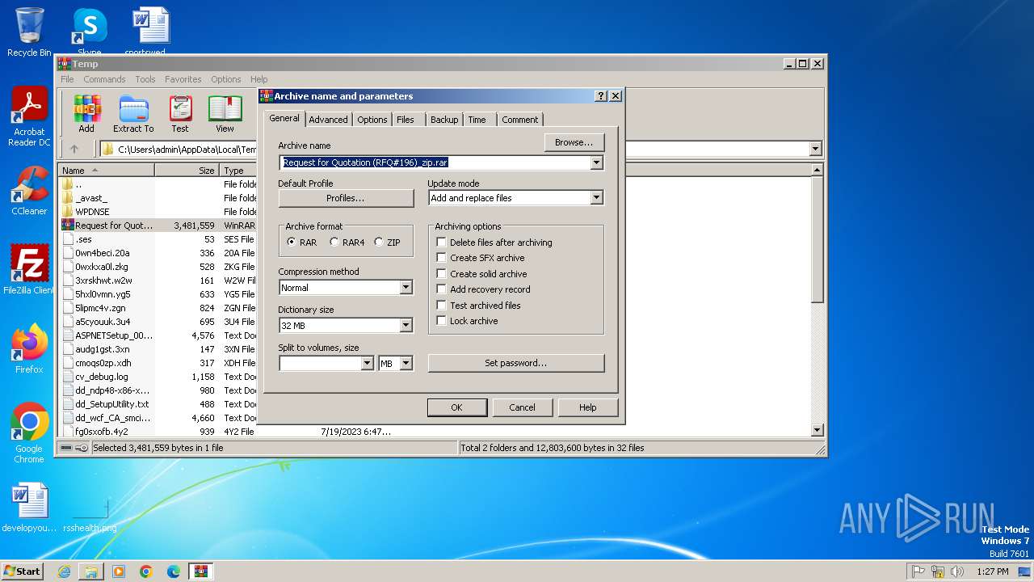Open Microsoft Edge from taskbar
Screen dimensions: 1034x582
click(x=174, y=571)
